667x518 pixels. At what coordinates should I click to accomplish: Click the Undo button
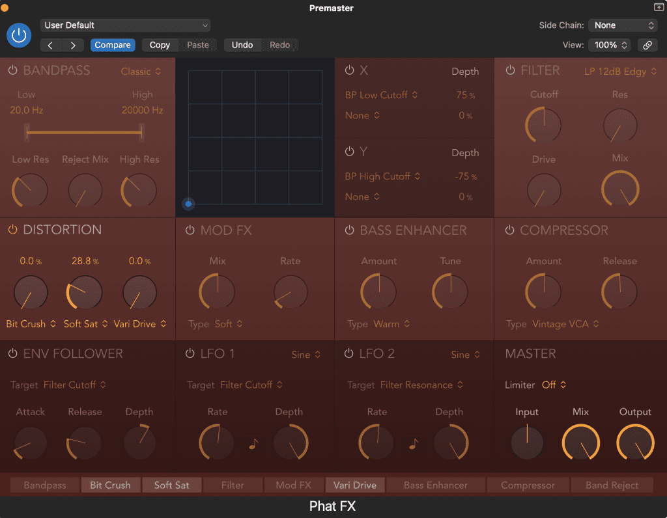coord(242,45)
